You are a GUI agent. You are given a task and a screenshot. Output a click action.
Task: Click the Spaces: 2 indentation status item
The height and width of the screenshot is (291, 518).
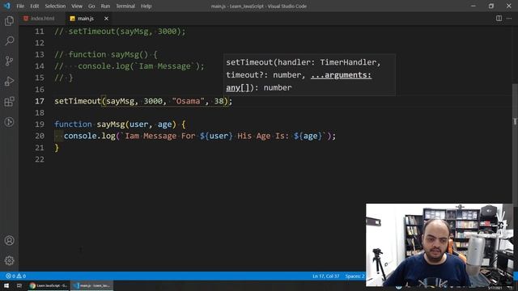coord(355,276)
